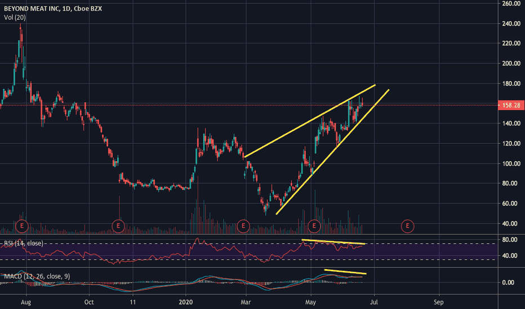Click the earnings marker near March 2020
525x309 pixels.
click(x=243, y=226)
